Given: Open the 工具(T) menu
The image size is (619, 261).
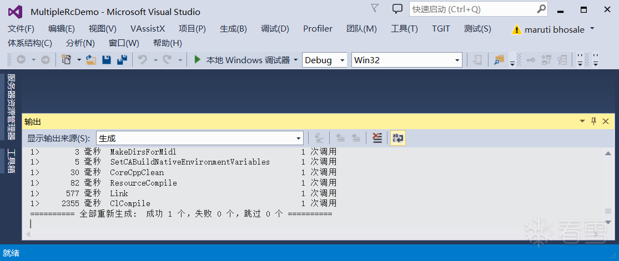Looking at the screenshot, I should click(x=404, y=29).
